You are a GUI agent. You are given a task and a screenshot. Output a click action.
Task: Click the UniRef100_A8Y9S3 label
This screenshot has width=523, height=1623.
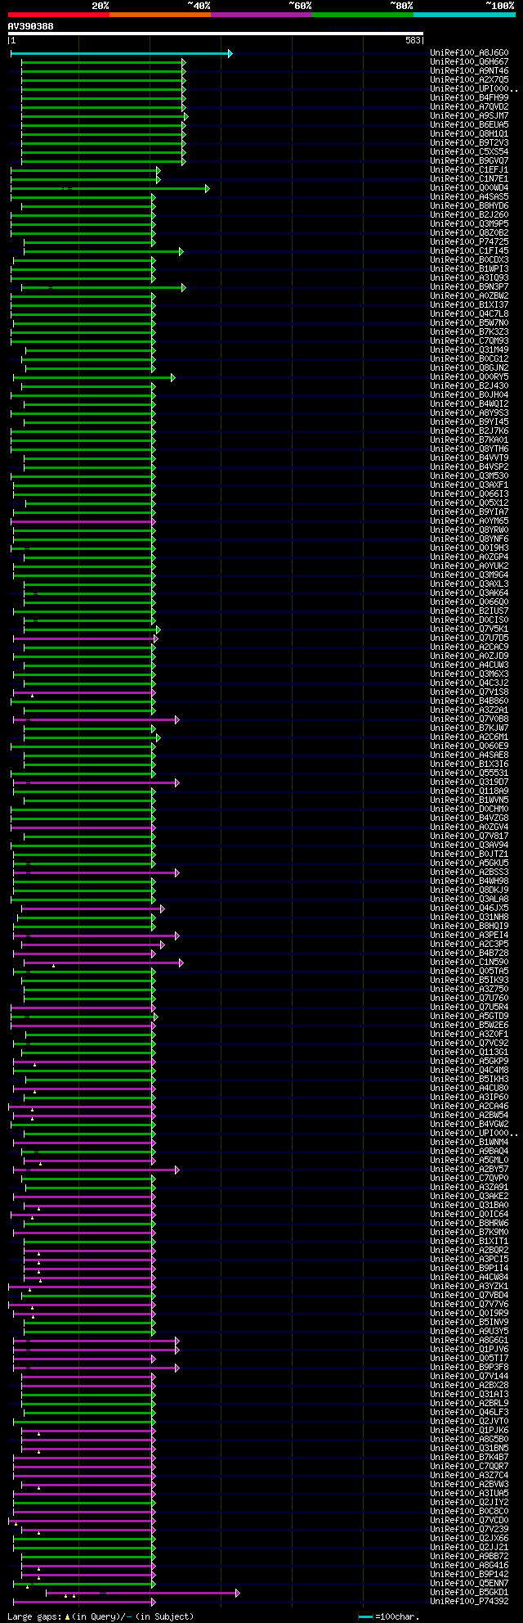[468, 413]
